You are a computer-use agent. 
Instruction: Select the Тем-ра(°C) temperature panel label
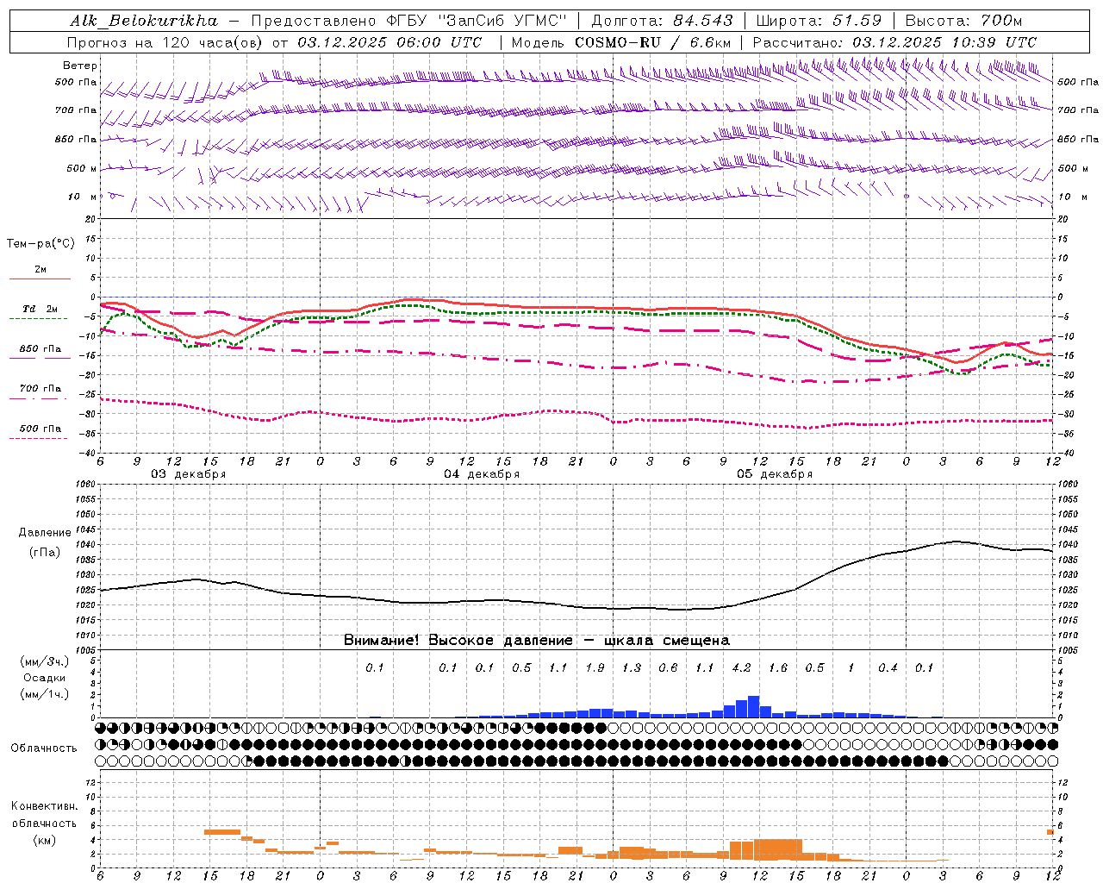(41, 244)
